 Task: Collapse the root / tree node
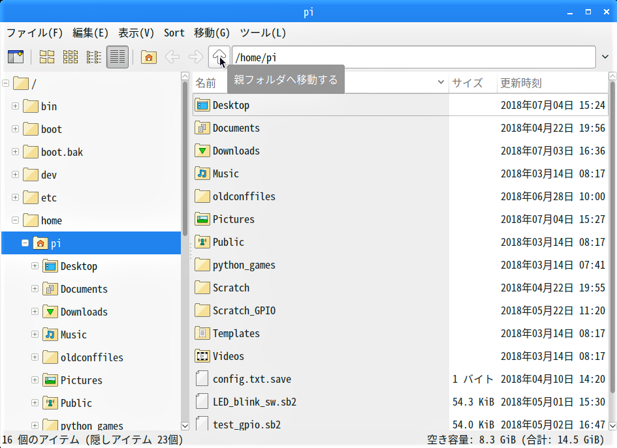tap(5, 83)
